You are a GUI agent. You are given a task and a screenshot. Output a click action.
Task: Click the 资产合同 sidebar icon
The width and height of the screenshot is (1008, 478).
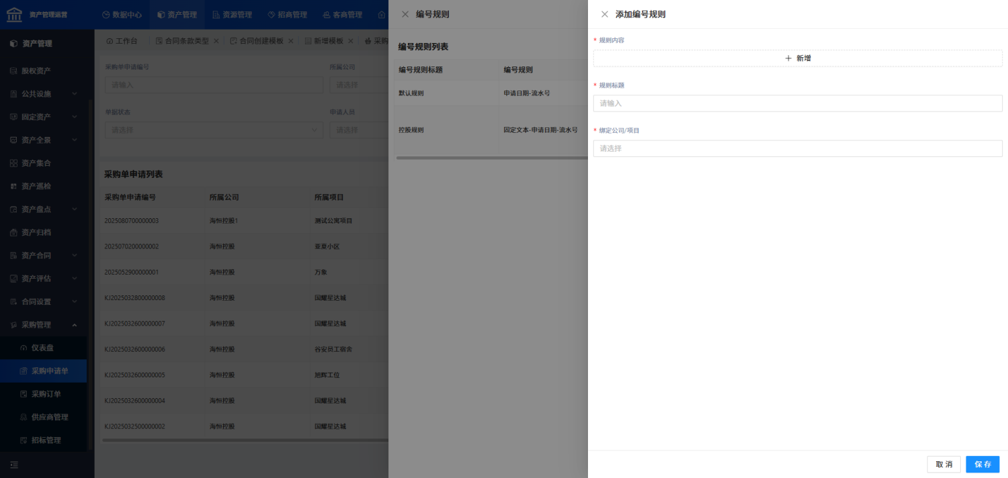13,255
